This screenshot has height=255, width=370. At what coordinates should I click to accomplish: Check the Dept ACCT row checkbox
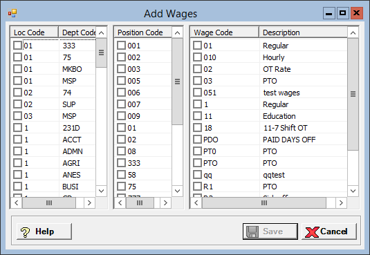coord(17,140)
